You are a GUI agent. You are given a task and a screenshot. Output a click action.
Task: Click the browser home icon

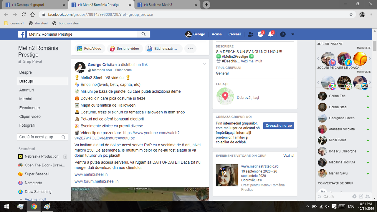[x=33, y=14]
